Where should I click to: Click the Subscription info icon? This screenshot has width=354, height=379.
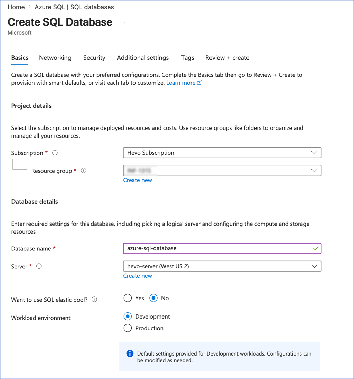pyautogui.click(x=55, y=153)
